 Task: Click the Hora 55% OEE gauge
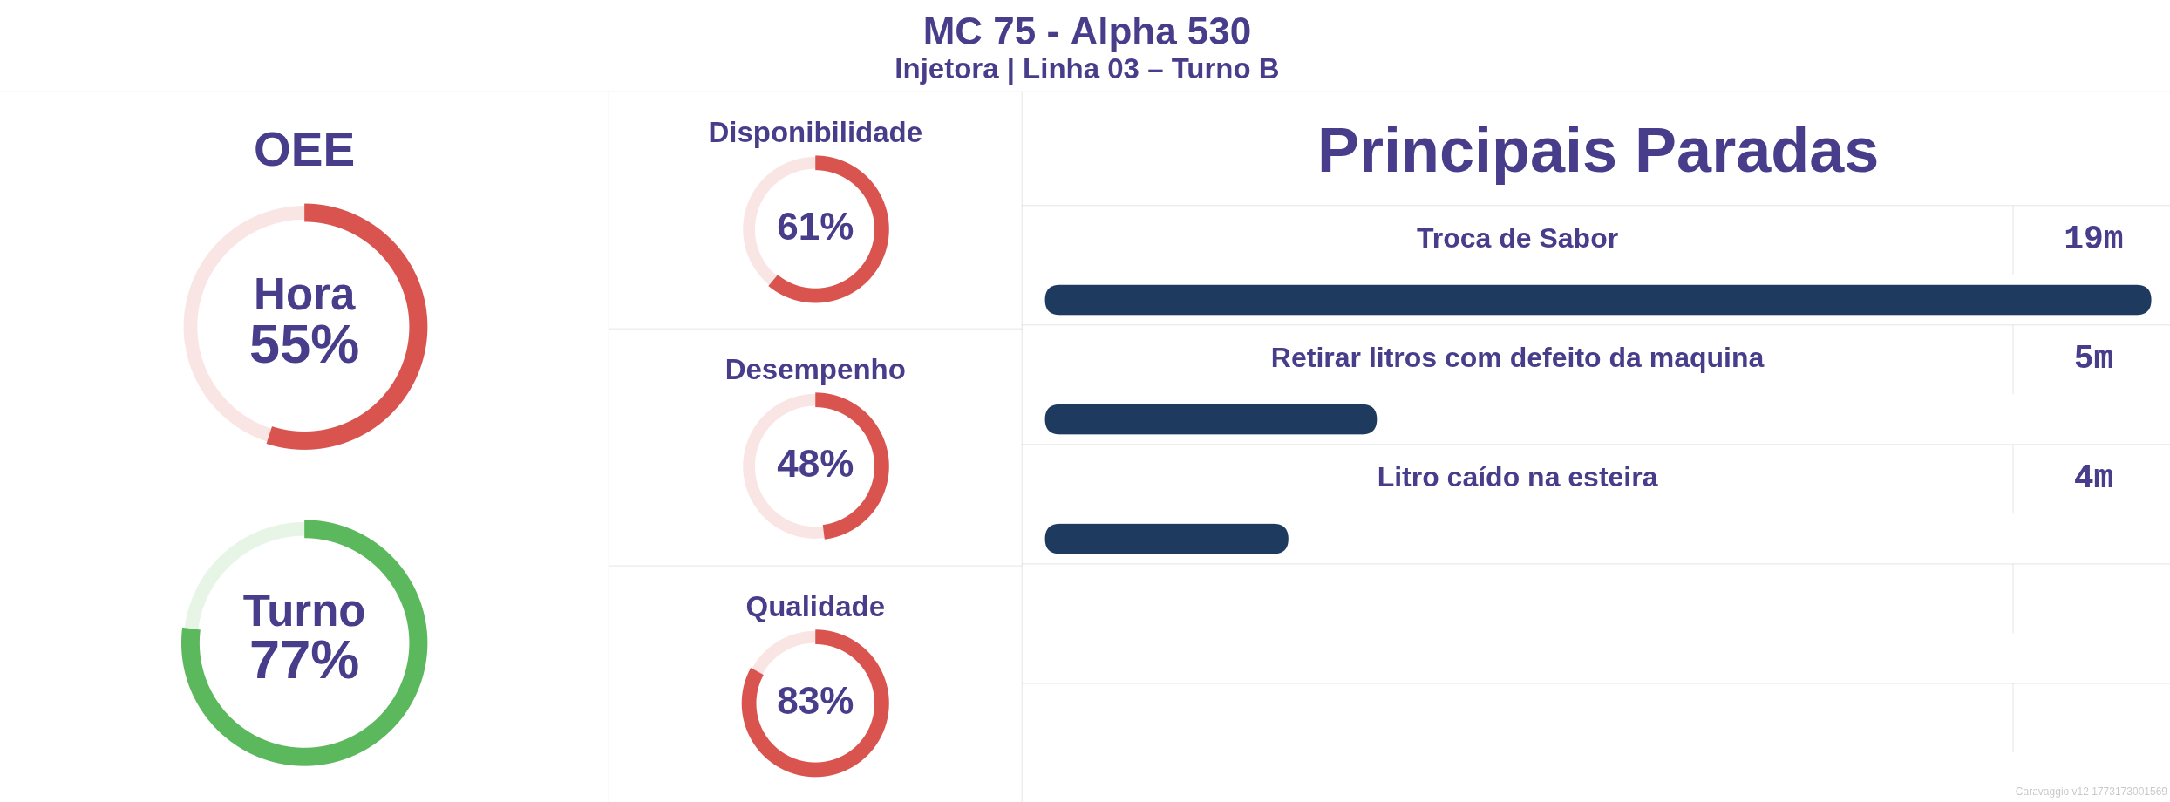coord(304,326)
